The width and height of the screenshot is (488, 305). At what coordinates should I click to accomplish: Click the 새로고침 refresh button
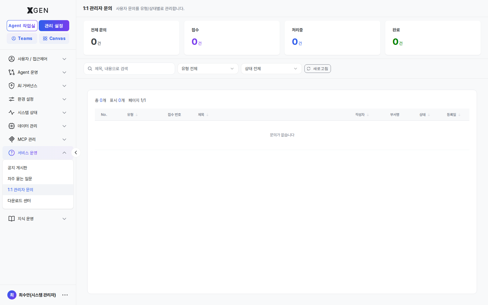[x=318, y=69]
